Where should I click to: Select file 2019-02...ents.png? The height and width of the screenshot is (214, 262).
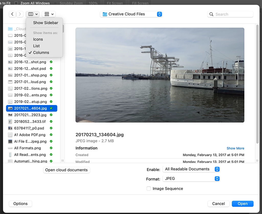coord(32,95)
